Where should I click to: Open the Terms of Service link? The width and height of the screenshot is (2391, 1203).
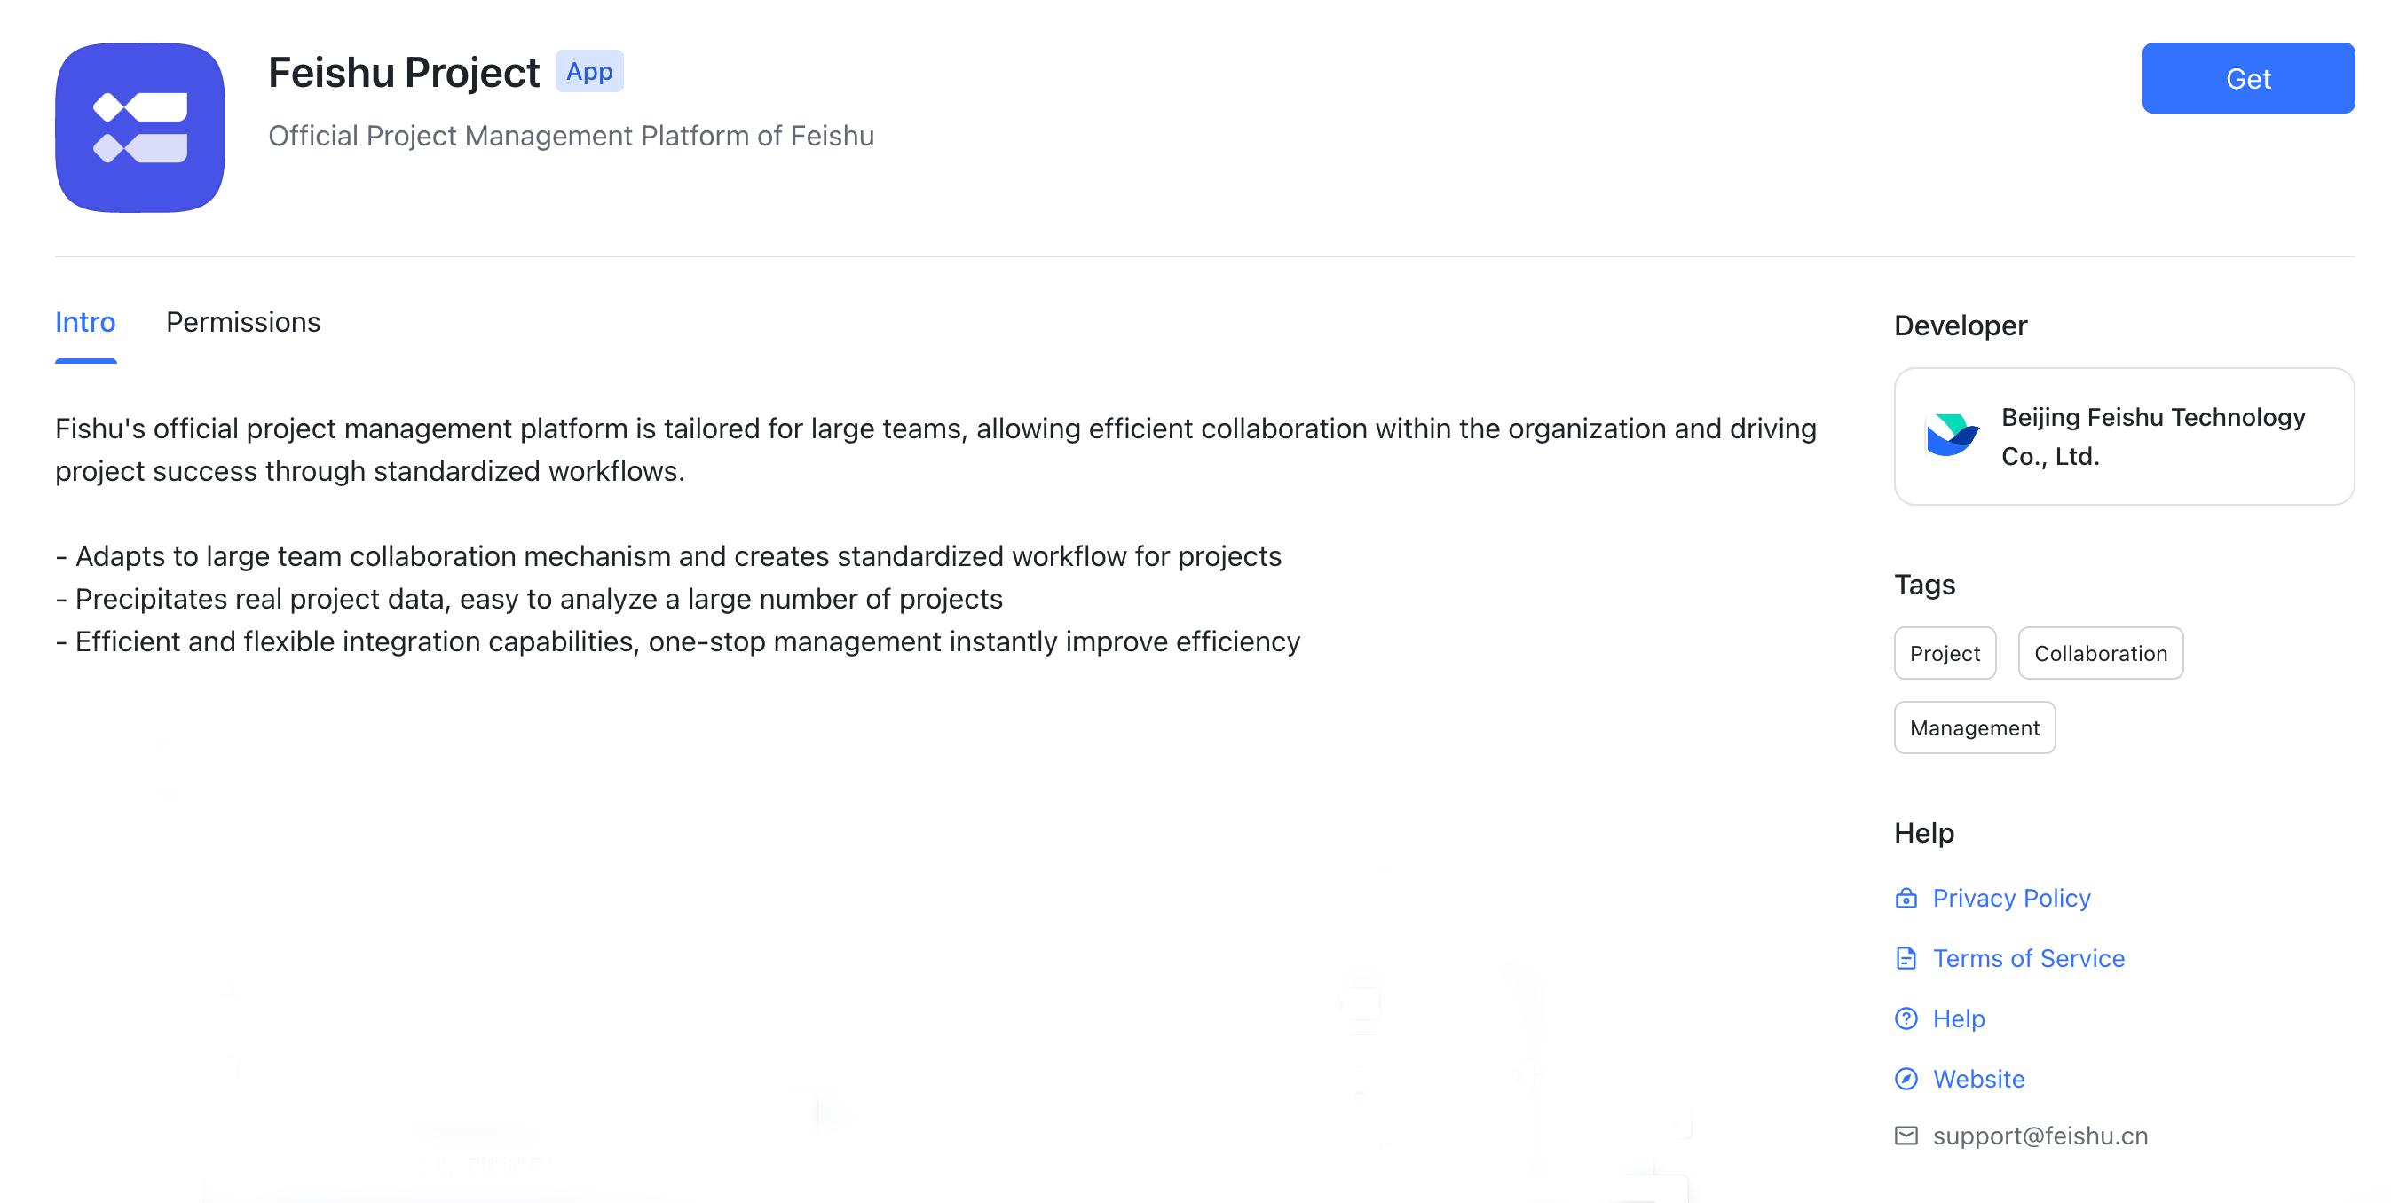[2029, 957]
